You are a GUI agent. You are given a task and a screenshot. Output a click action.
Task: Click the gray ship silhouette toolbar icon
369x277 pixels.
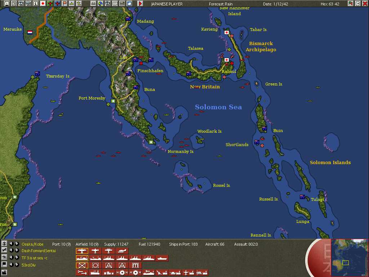coord(93,4)
